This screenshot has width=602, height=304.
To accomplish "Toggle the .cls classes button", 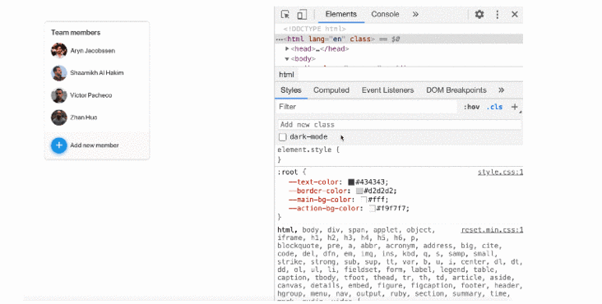I will [x=494, y=107].
